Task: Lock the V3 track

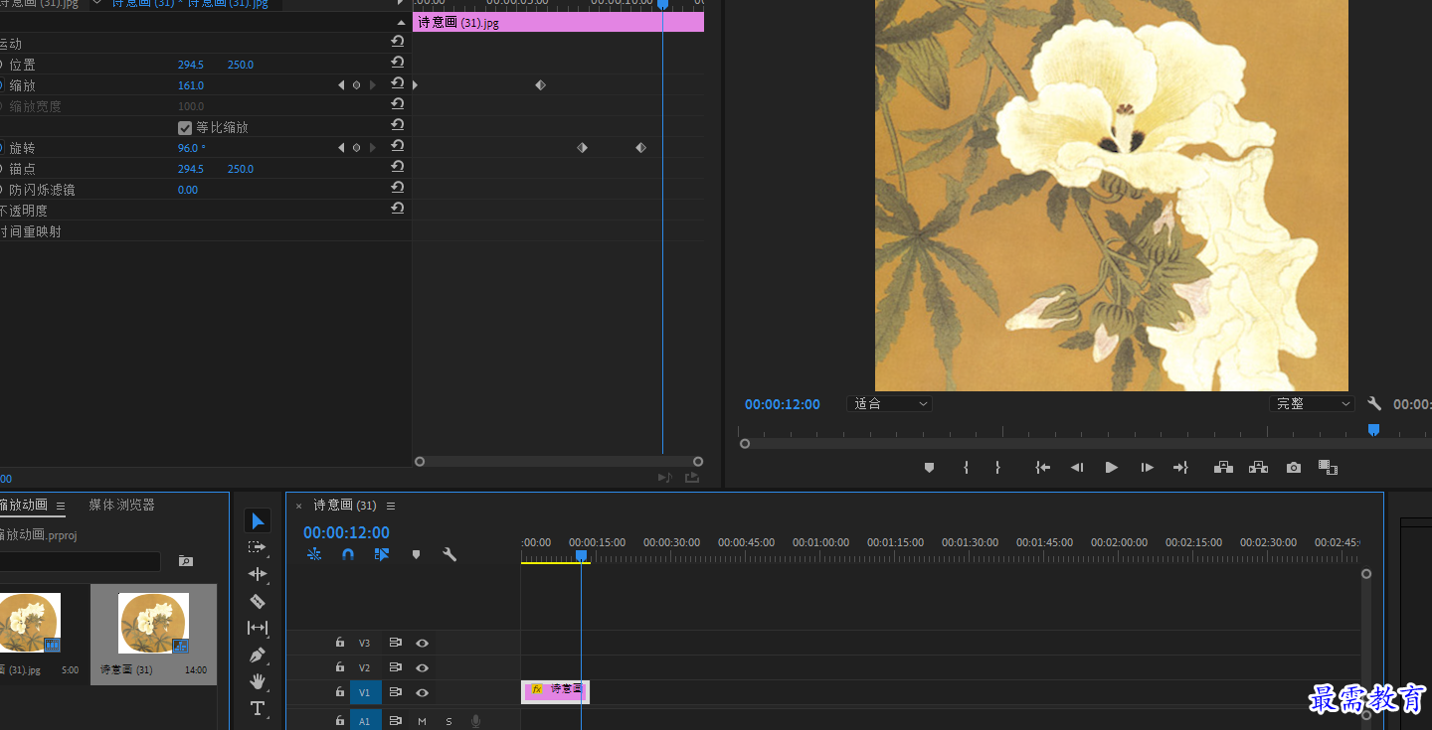Action: coord(340,643)
